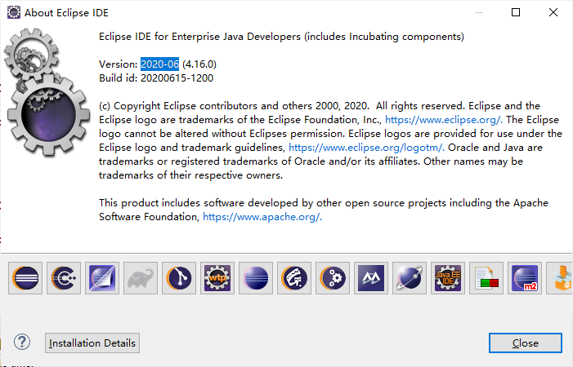573x367 pixels.
Task: Click the orbiting planet feature icon
Action: tap(410, 278)
